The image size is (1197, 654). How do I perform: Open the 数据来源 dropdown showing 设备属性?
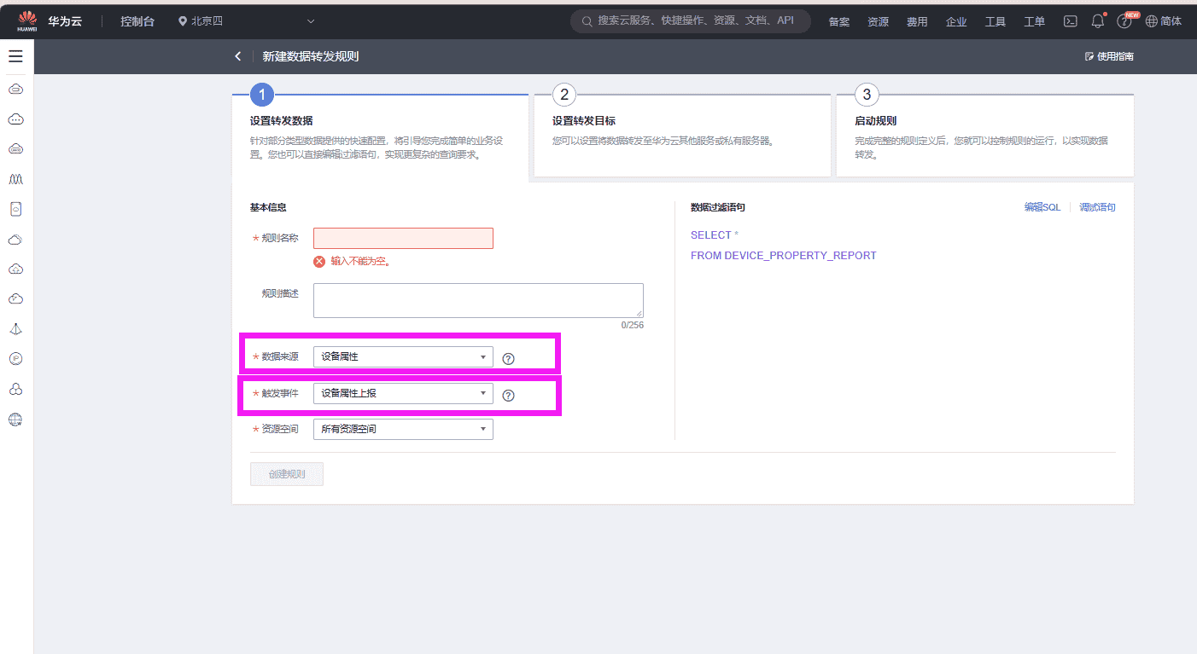point(402,356)
